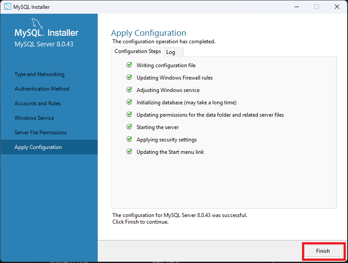Click 'Click Finish to continue.' text
This screenshot has width=348, height=263.
click(x=140, y=222)
